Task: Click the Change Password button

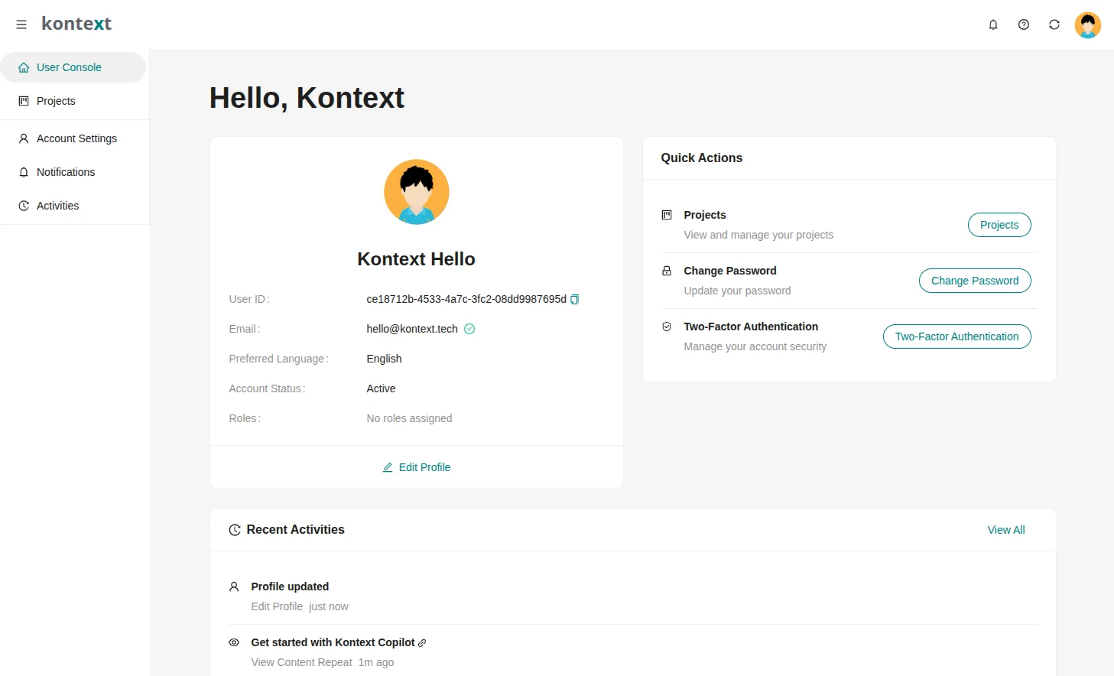Action: click(x=974, y=281)
